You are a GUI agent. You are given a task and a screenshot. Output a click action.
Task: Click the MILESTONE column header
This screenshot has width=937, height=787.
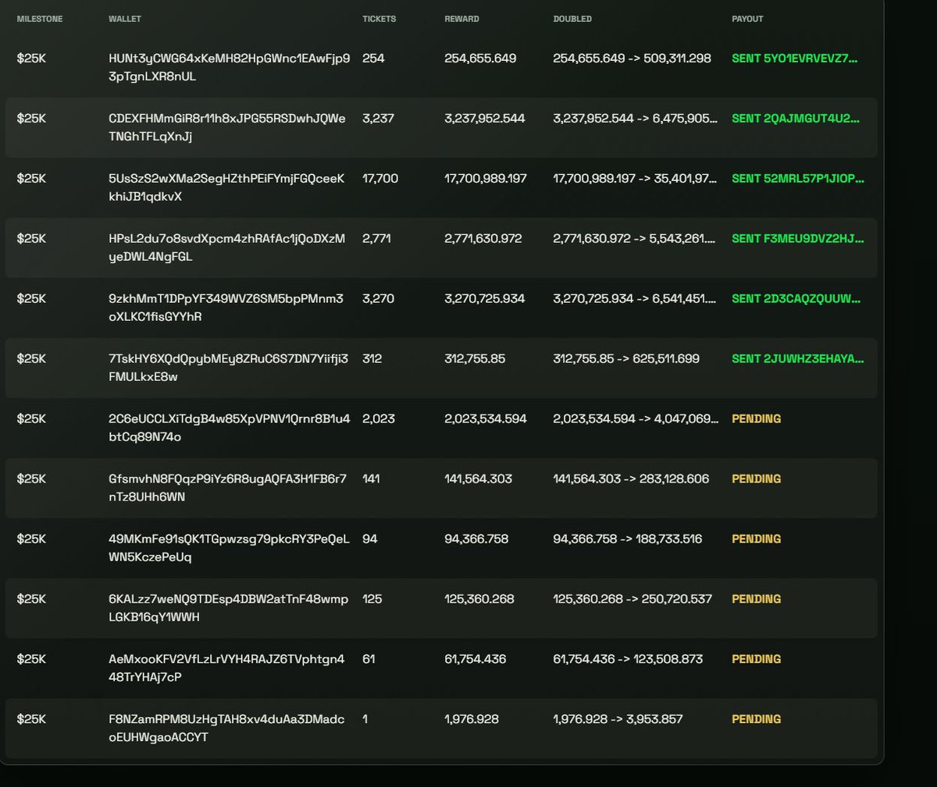pos(40,19)
